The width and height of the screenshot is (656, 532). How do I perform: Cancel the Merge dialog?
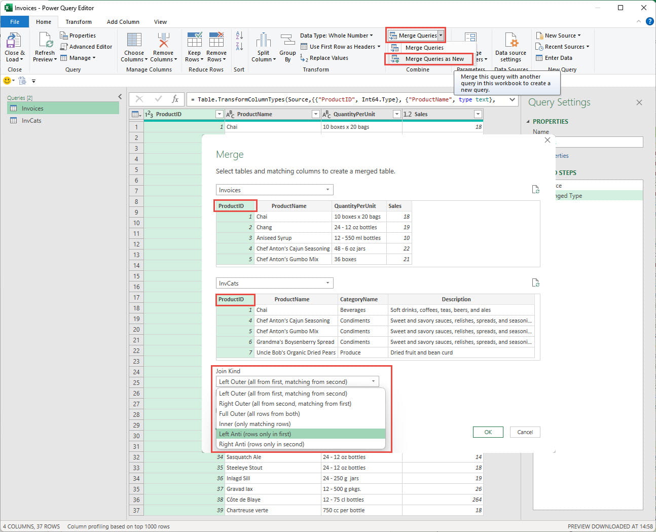tap(525, 432)
